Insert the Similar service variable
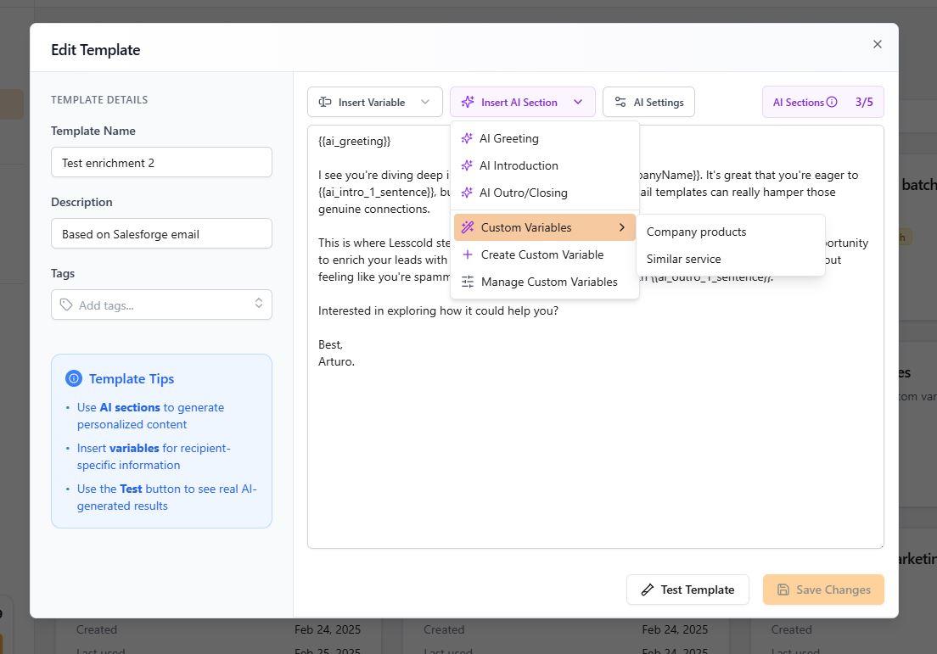 [731, 259]
